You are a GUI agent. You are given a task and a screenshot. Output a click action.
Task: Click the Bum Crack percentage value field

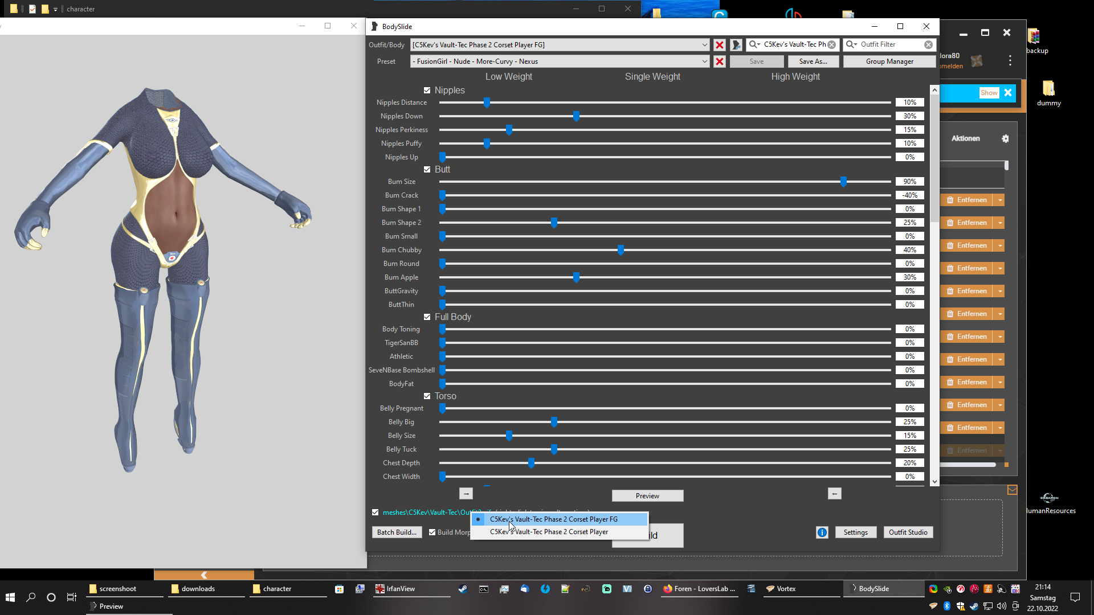click(x=909, y=195)
